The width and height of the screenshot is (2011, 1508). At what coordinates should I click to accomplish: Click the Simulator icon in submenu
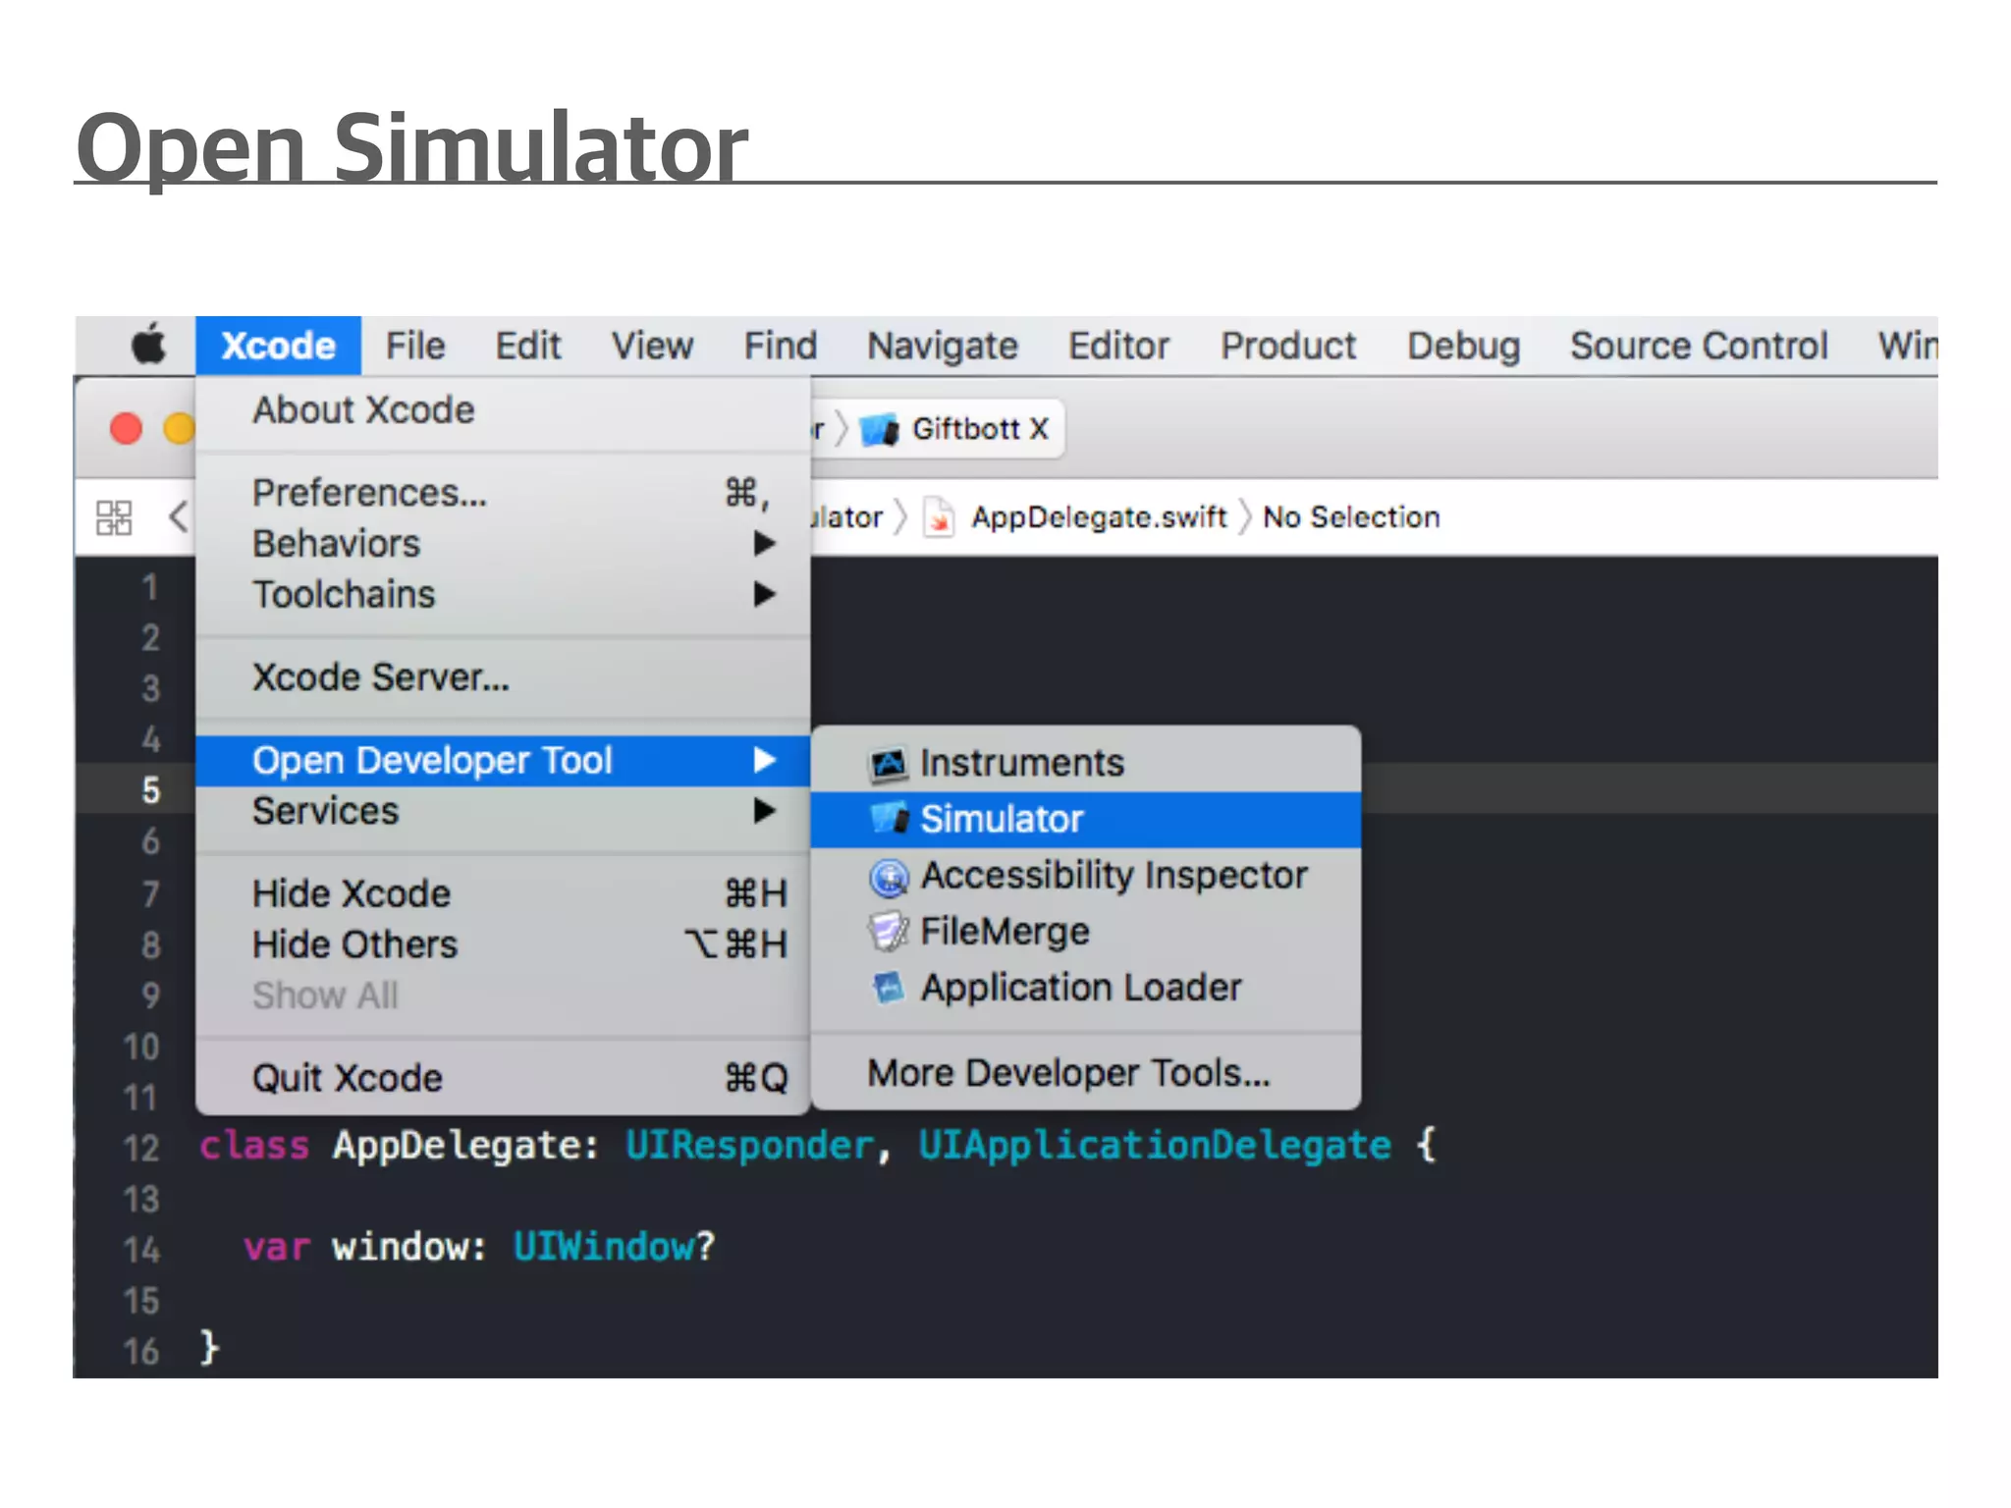(889, 819)
